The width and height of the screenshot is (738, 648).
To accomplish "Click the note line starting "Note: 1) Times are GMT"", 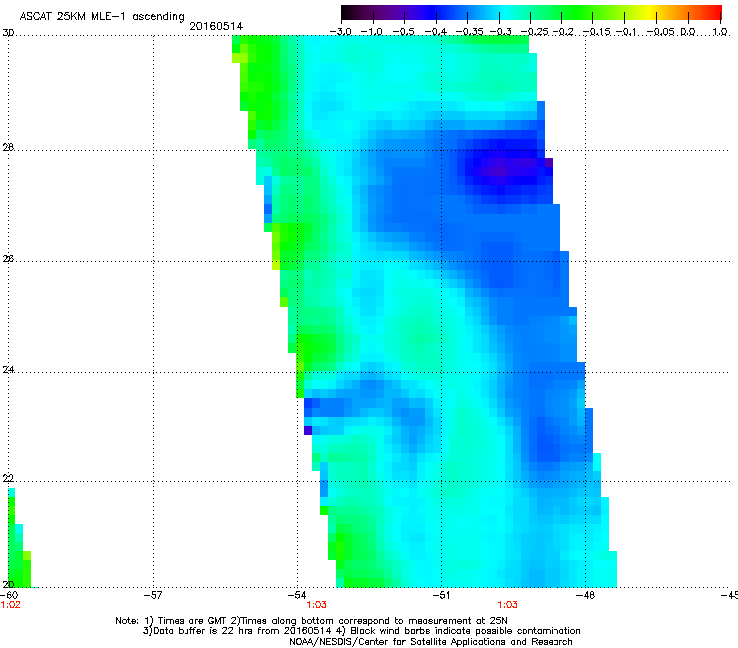I will point(311,621).
